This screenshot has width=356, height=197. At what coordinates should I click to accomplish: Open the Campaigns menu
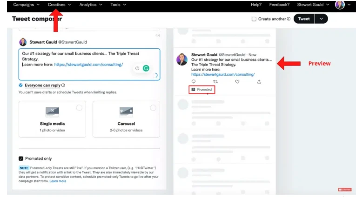click(x=27, y=5)
